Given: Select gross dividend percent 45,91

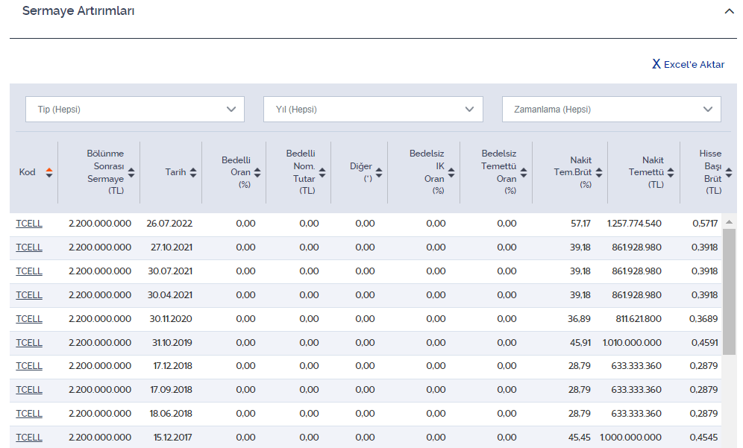Looking at the screenshot, I should coord(580,342).
